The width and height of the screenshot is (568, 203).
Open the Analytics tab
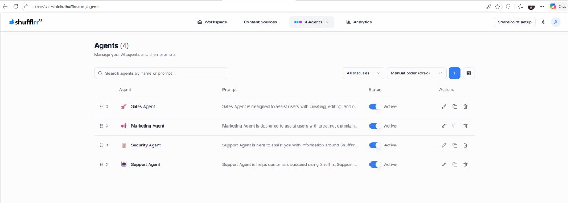coord(359,22)
